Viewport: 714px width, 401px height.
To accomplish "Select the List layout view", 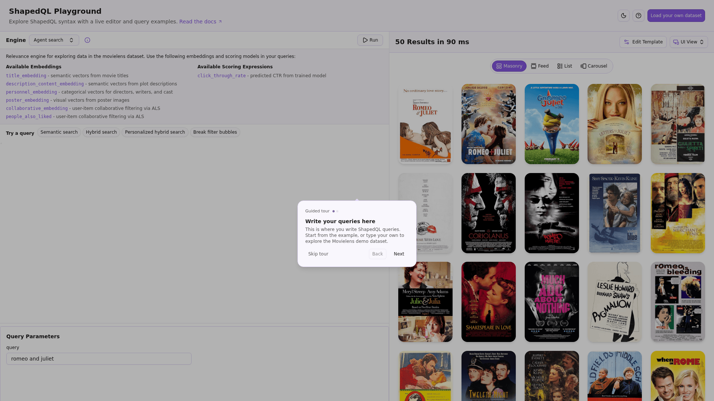I will [565, 66].
